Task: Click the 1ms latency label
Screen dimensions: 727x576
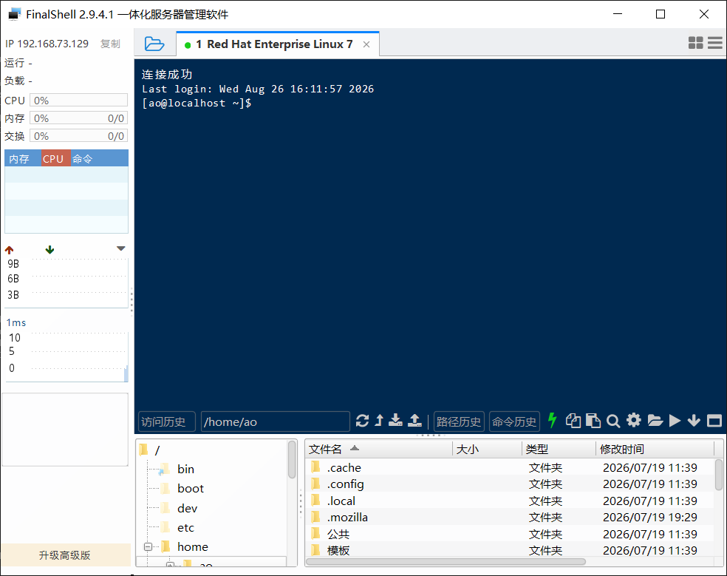Action: (x=16, y=322)
